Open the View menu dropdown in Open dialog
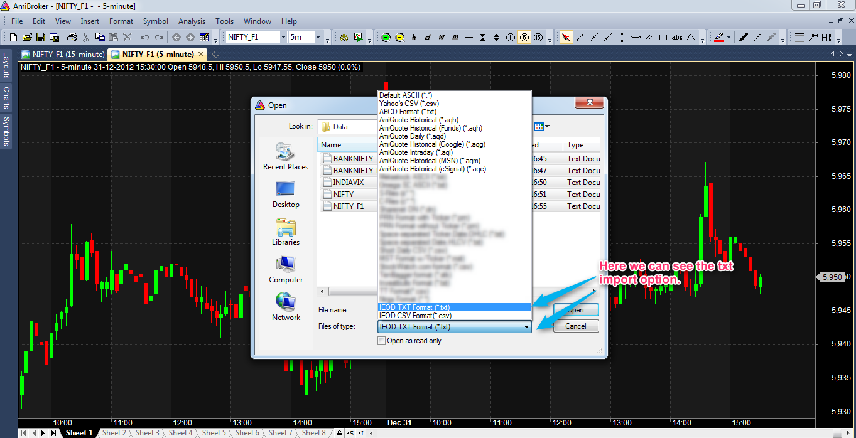 (548, 126)
